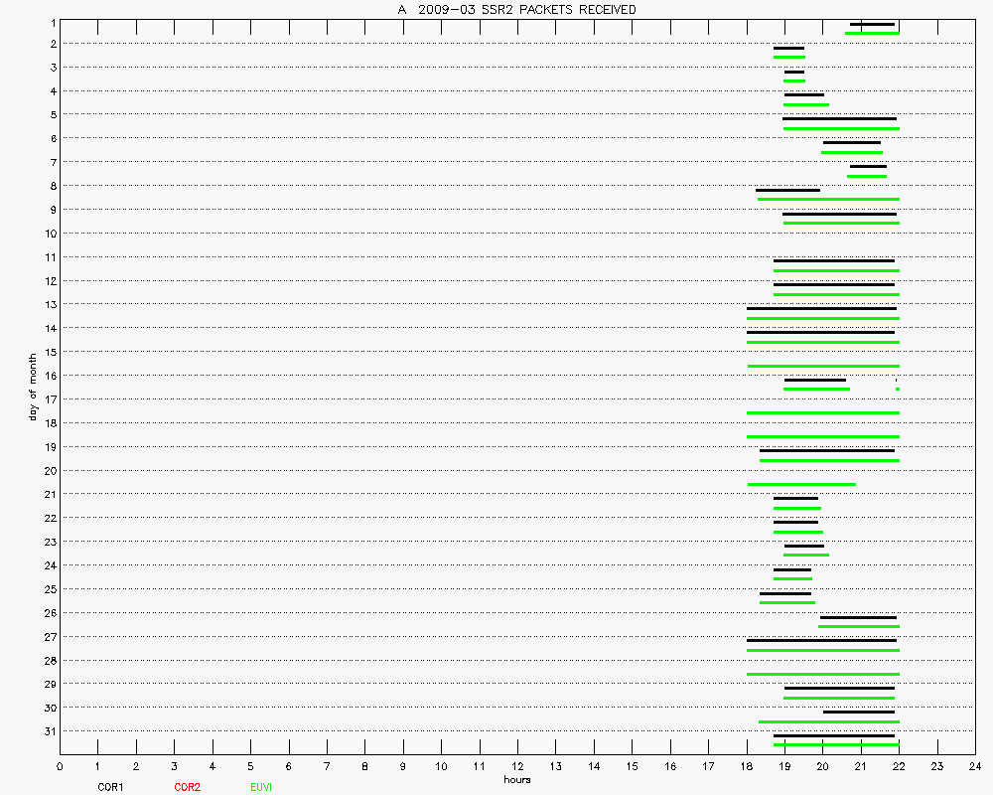The height and width of the screenshot is (795, 993).
Task: Click hour 12 tick label on x-axis
Action: click(517, 767)
